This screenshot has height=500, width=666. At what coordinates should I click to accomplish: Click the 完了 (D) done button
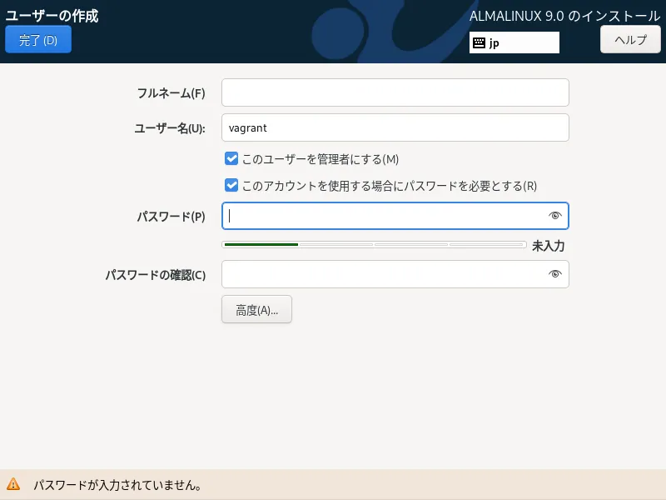(x=38, y=39)
